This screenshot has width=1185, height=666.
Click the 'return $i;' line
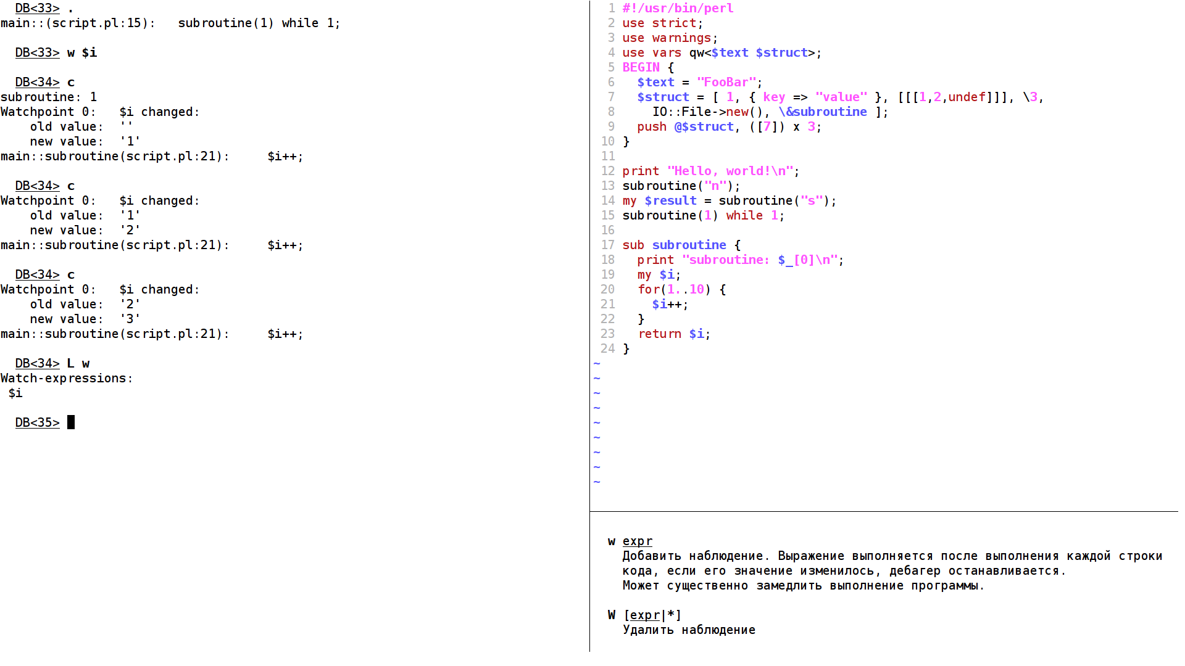coord(675,334)
